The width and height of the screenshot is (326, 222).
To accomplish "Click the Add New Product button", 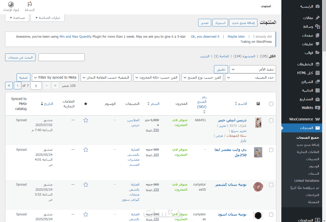I will pos(243,23).
